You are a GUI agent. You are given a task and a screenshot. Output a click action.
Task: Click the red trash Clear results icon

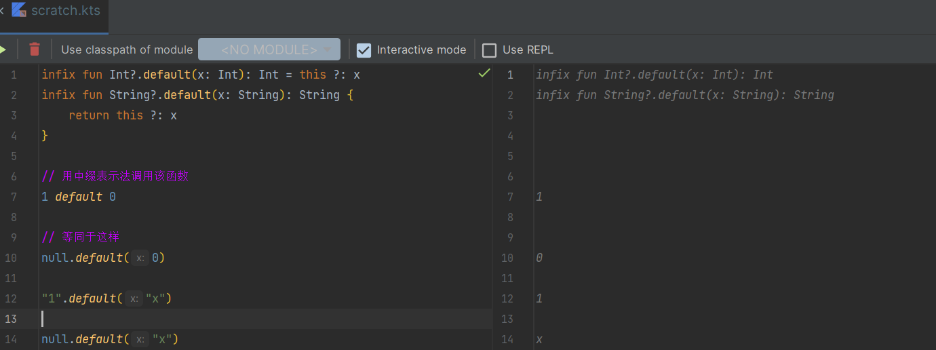click(35, 50)
